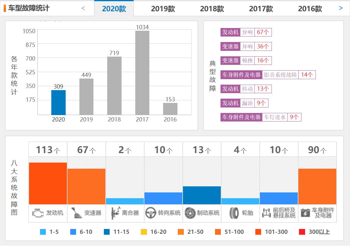Select the 前后桥及悬挂系统 suspension icon
This screenshot has width=350, height=246.
pos(267,213)
